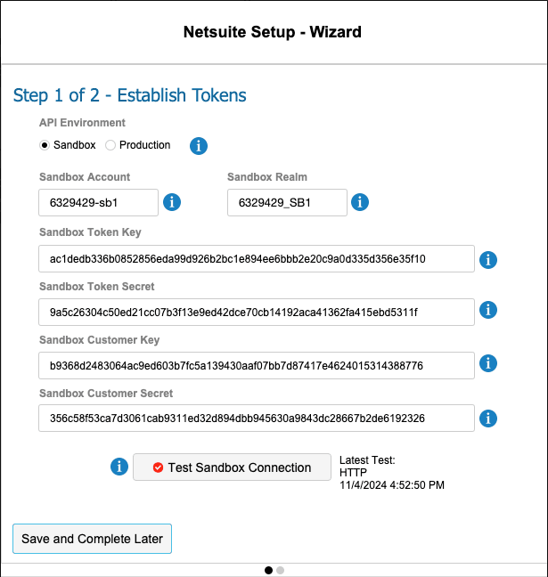This screenshot has width=548, height=577.
Task: Select the Sandbox radio button
Action: click(x=45, y=145)
